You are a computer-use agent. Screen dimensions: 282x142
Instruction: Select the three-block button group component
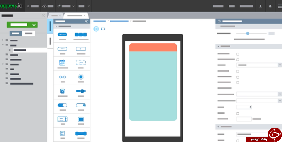(x=81, y=35)
